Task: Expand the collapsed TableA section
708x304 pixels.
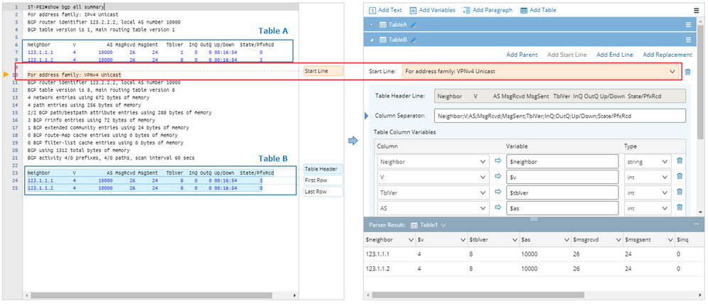Action: (x=372, y=25)
